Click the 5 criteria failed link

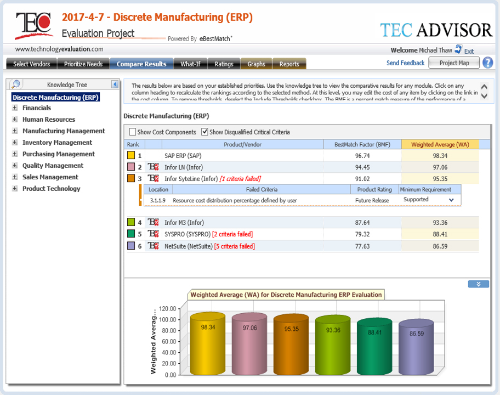[235, 246]
